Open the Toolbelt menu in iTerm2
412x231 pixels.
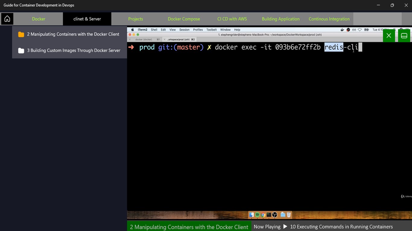tap(211, 30)
